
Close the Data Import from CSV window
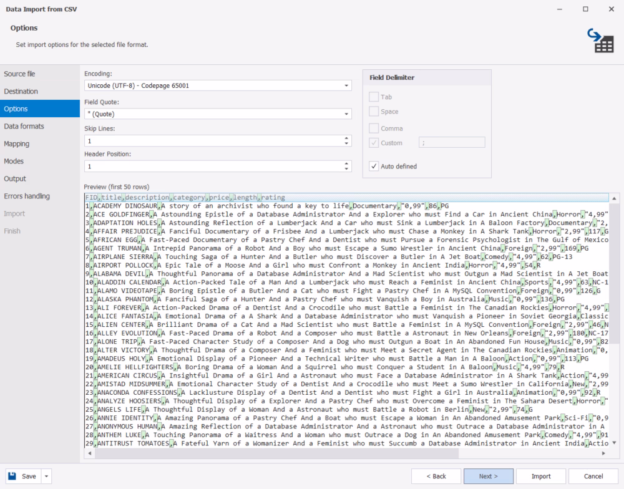coord(612,9)
